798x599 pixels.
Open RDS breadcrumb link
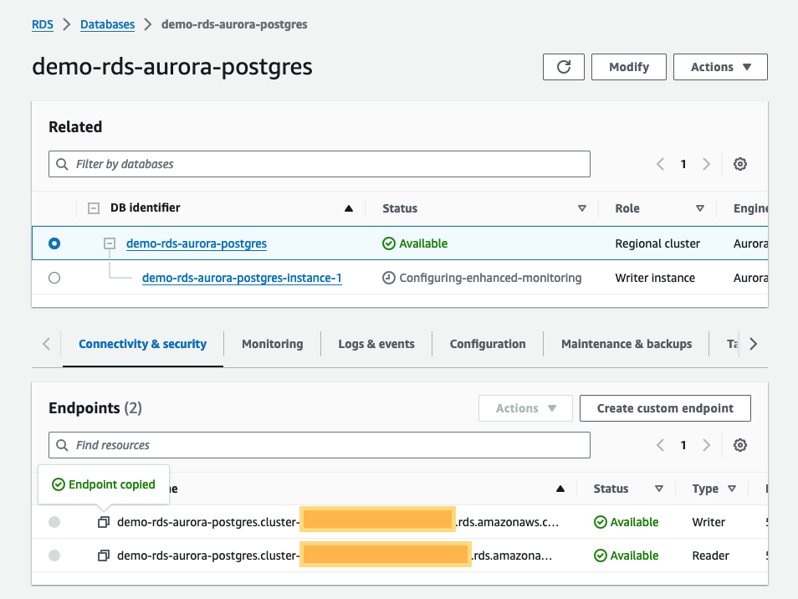click(x=42, y=24)
